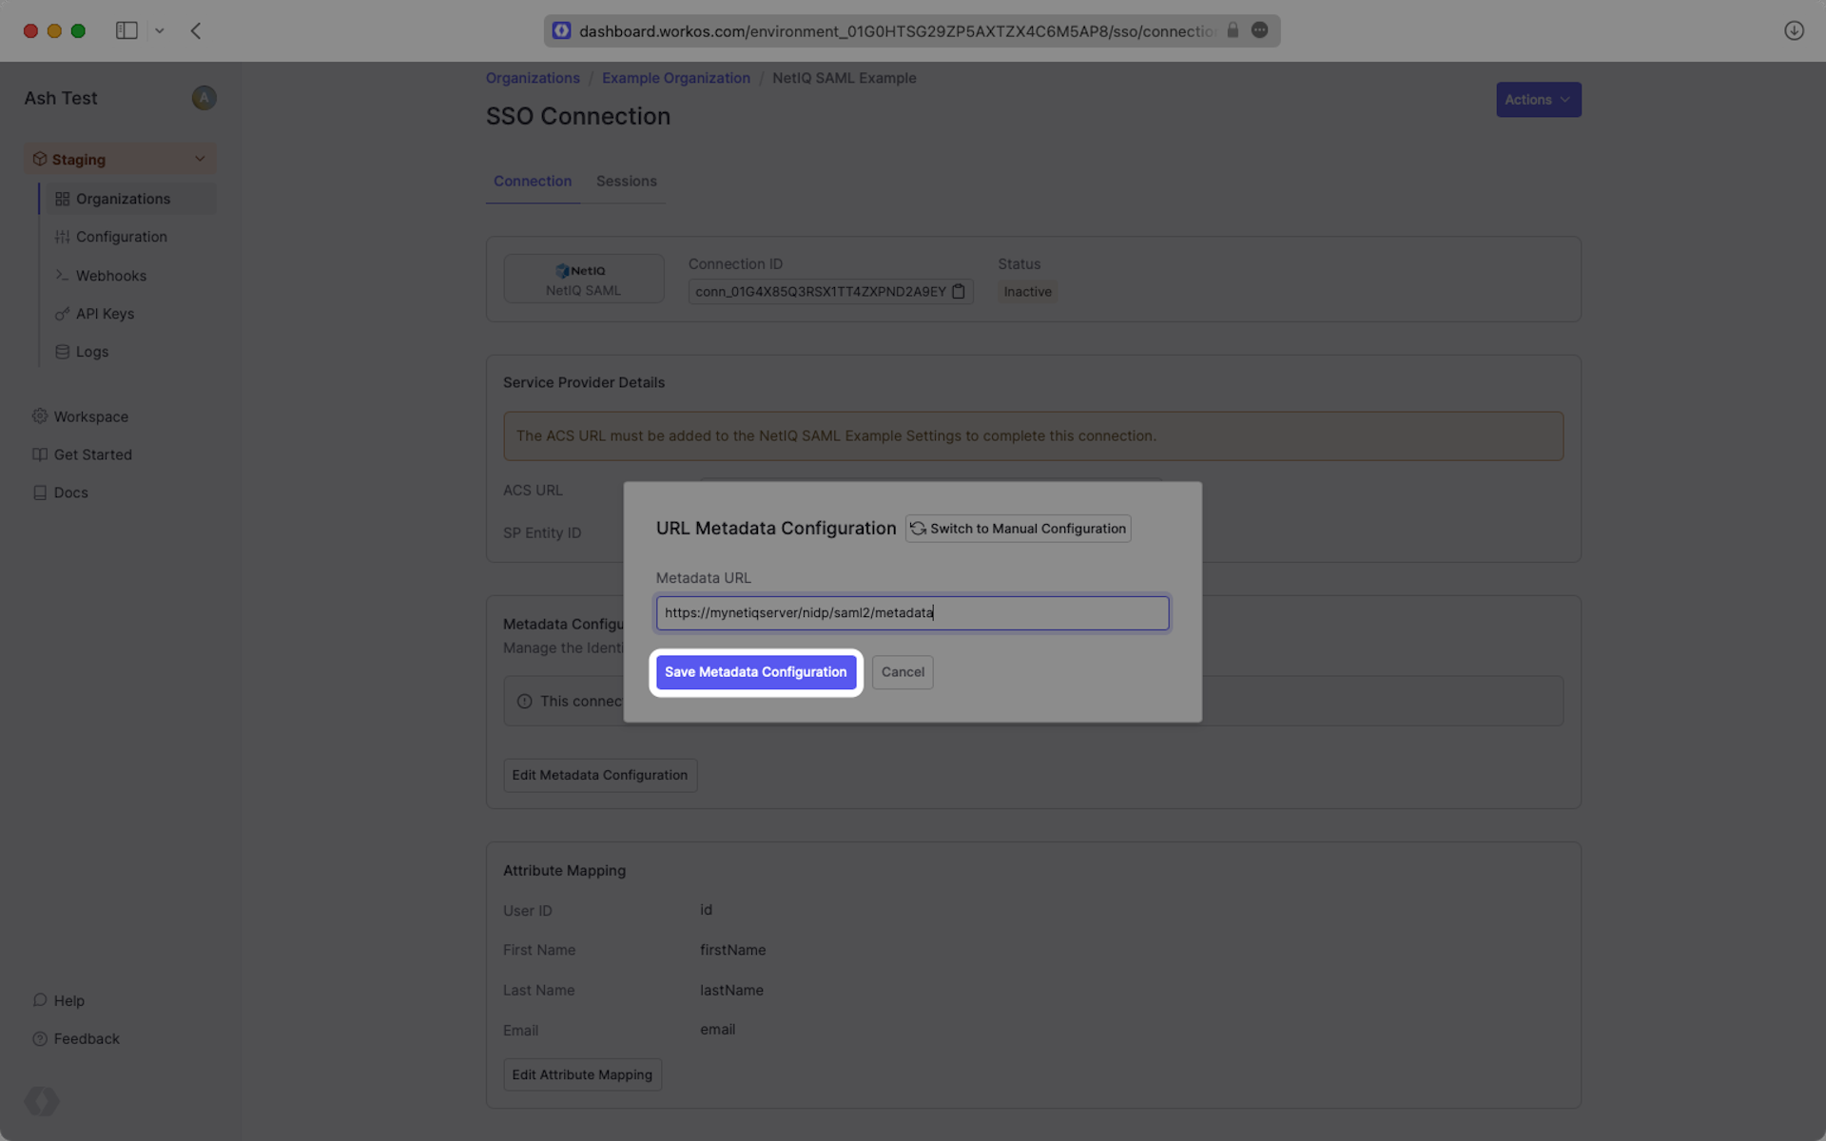Open the downloads icon in toolbar

pyautogui.click(x=1794, y=30)
